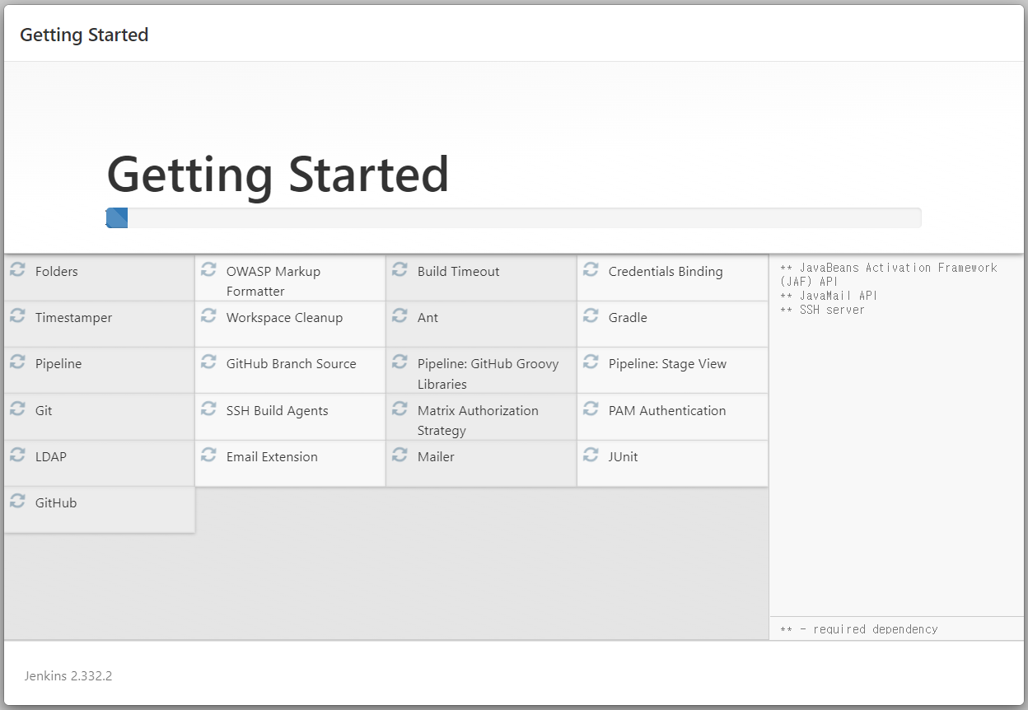Click the SSH server log entry
Screen dimensions: 1028x710
(x=822, y=310)
